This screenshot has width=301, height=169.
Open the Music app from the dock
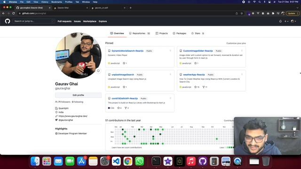click(191, 161)
